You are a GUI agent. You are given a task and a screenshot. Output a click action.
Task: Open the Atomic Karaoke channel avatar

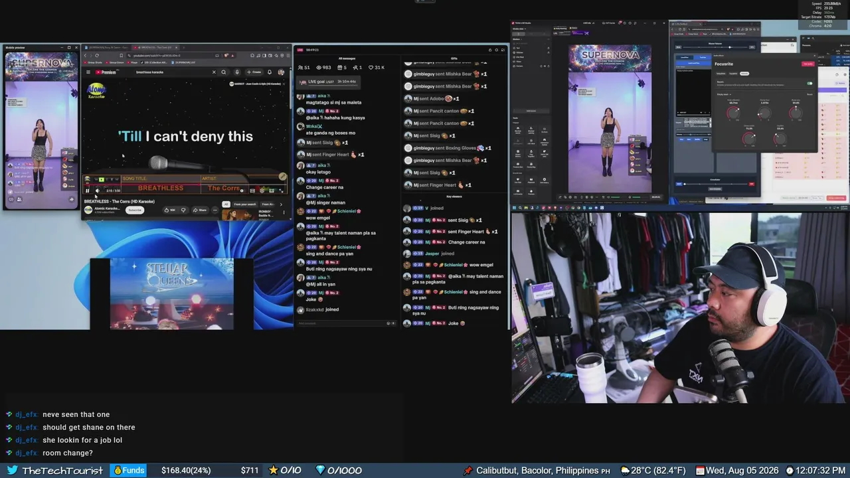point(88,210)
